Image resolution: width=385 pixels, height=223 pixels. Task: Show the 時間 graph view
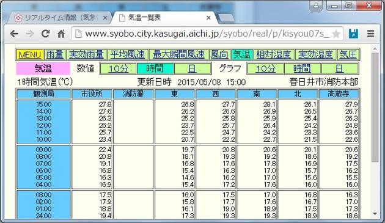tap(302, 68)
